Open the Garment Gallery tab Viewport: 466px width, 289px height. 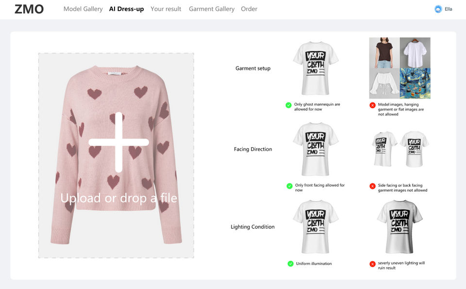[x=212, y=9]
